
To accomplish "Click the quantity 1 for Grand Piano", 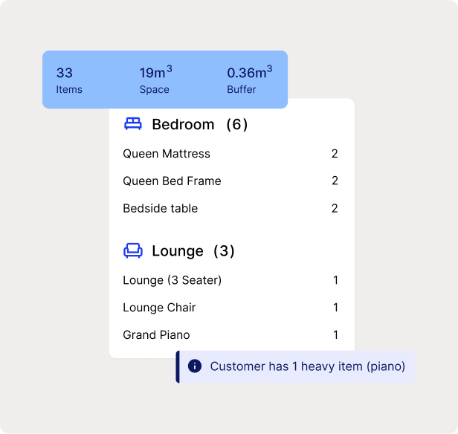I will point(335,335).
